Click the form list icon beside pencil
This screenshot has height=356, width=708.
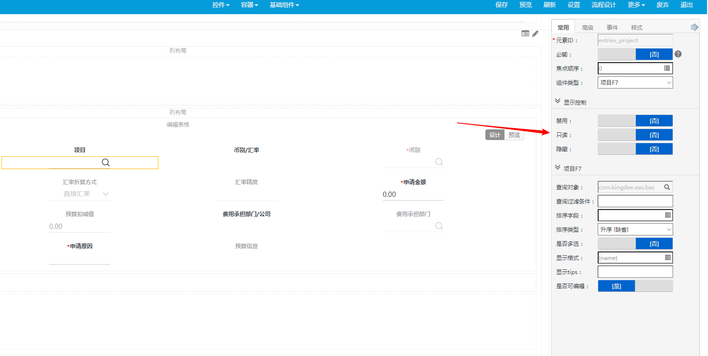(525, 33)
